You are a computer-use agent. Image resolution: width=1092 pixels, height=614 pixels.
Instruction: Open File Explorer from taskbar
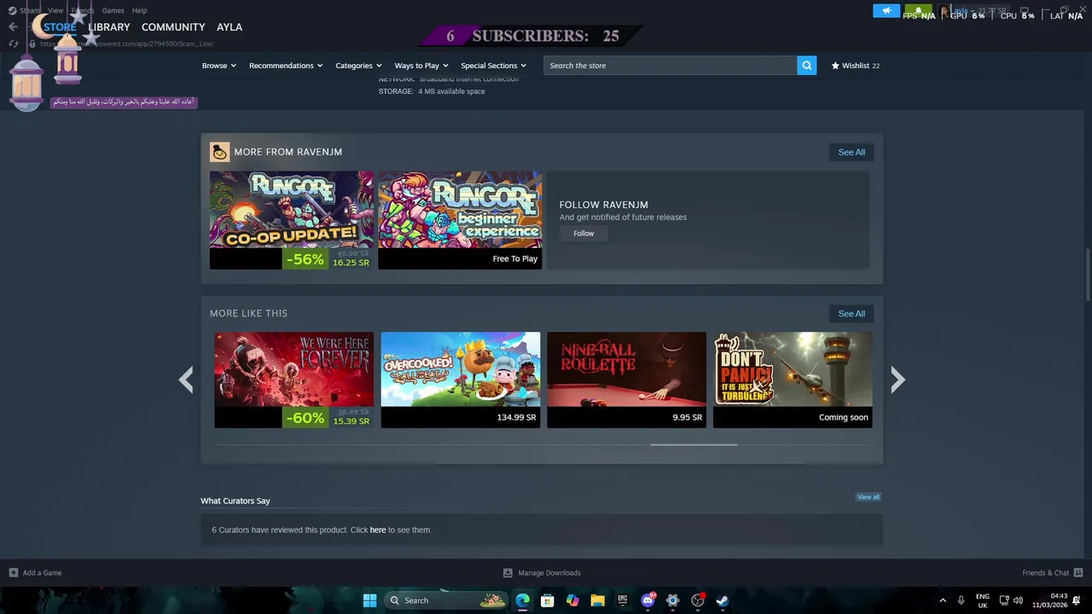(x=597, y=600)
